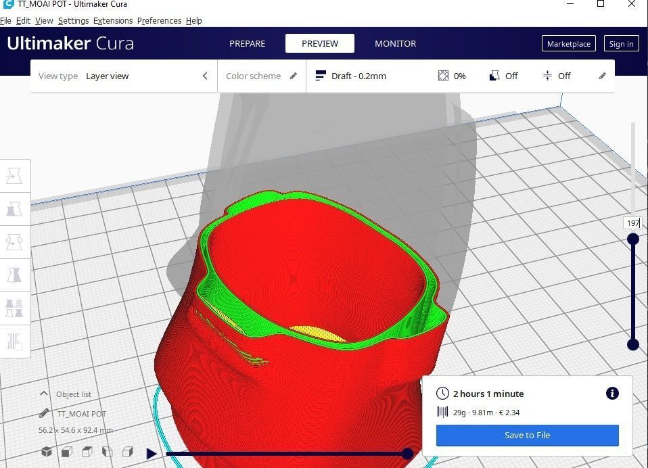
Task: Click the infill 0% icon
Action: [443, 76]
